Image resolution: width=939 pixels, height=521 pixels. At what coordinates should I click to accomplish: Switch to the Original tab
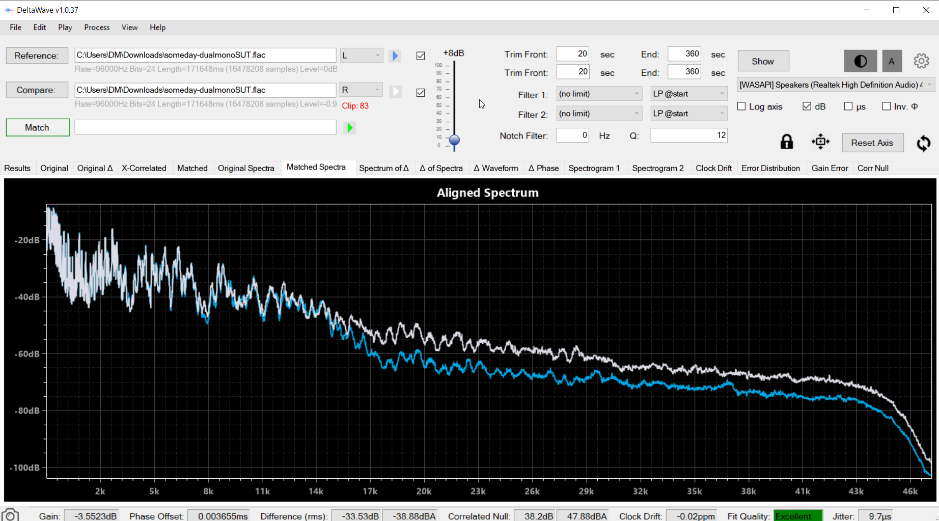coord(54,168)
